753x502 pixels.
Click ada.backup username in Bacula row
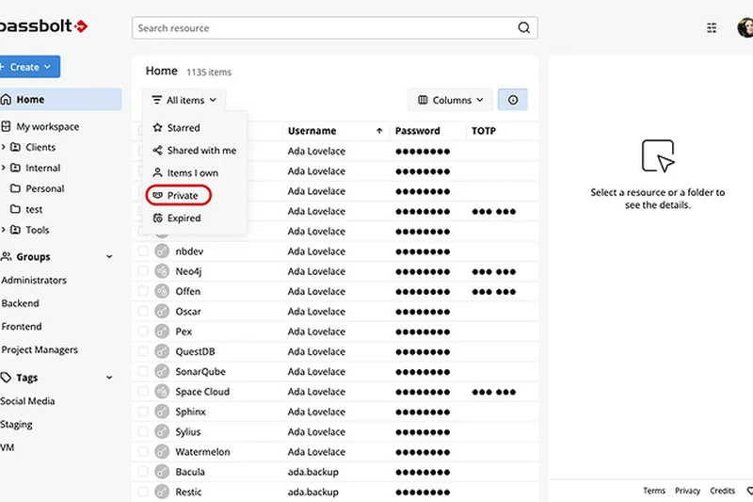tap(313, 472)
